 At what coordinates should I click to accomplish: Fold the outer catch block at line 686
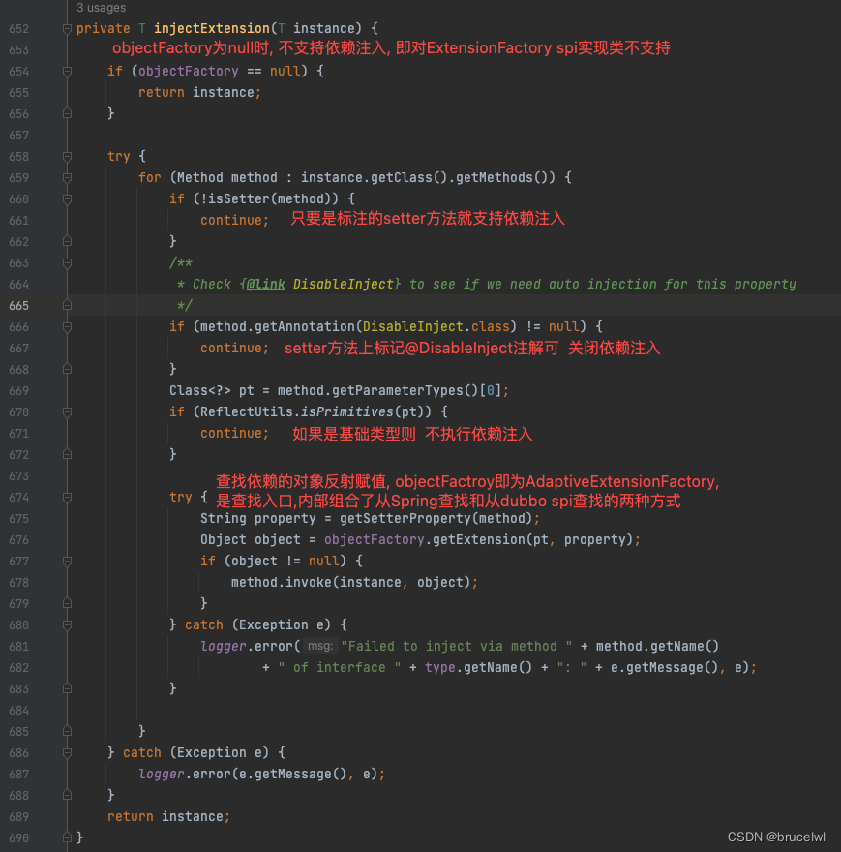(67, 753)
